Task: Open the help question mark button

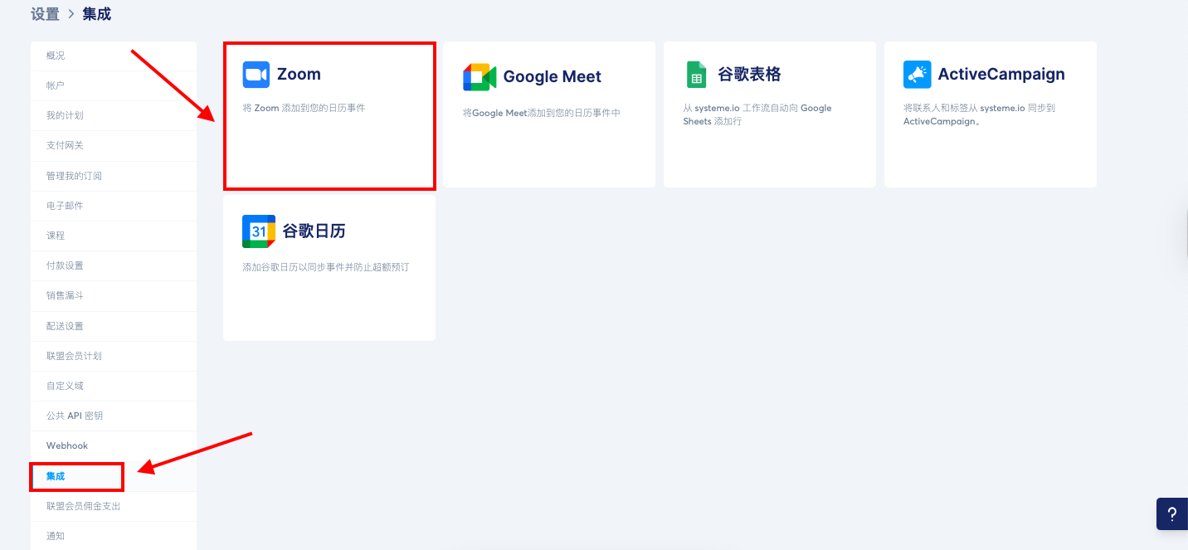Action: click(x=1171, y=513)
